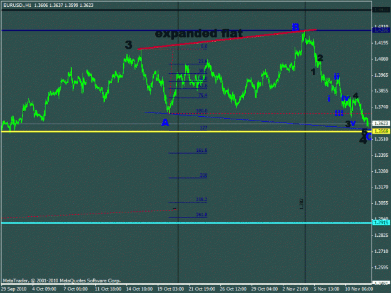Screen dimensions: 391x293
Task: Click the 29 Sep 2010 date label
Action: click(14, 289)
